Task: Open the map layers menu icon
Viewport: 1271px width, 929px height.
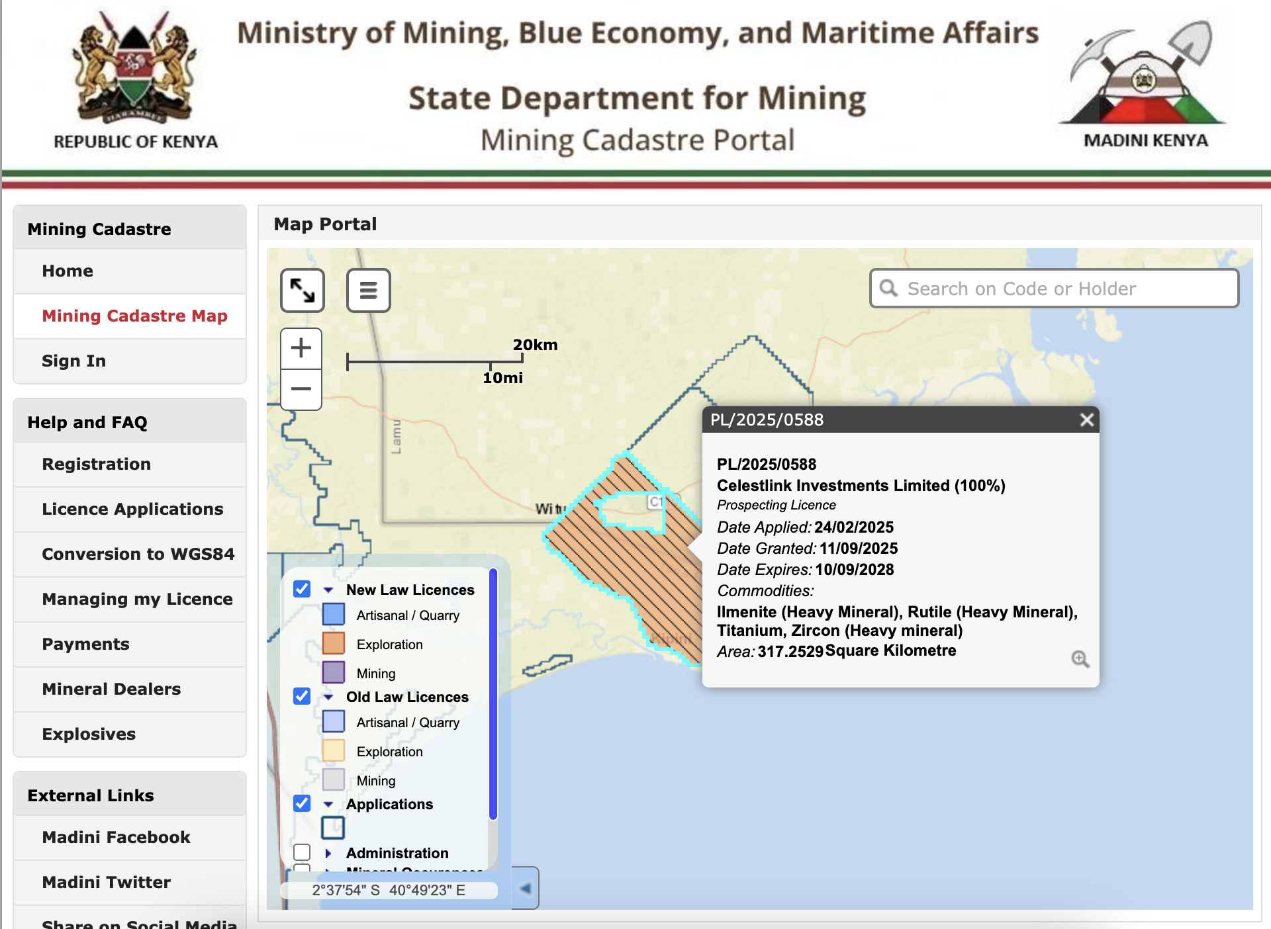Action: tap(369, 290)
